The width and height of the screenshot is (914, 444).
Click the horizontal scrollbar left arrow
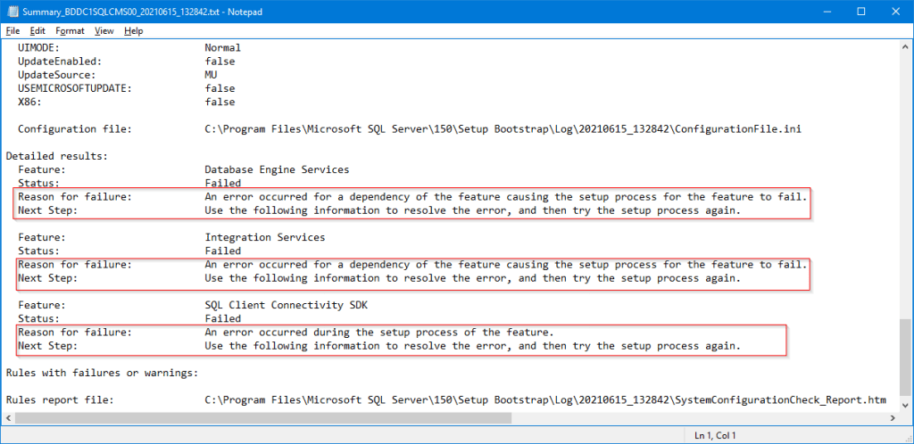[8, 418]
